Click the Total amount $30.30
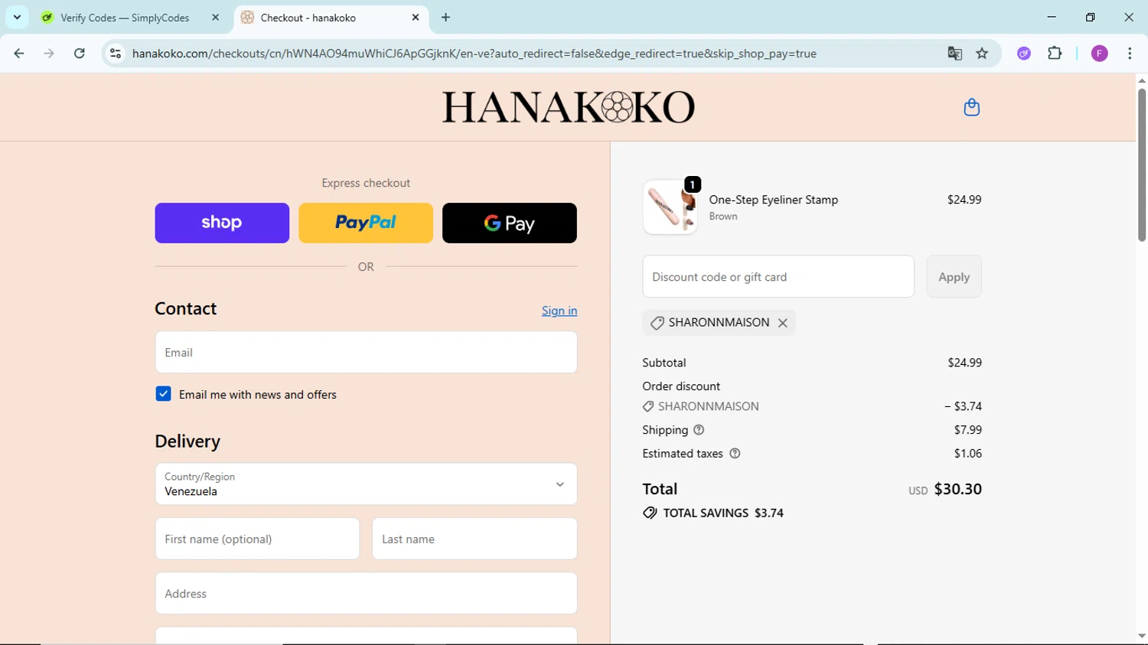Screen dimensions: 1148x645 [x=957, y=489]
